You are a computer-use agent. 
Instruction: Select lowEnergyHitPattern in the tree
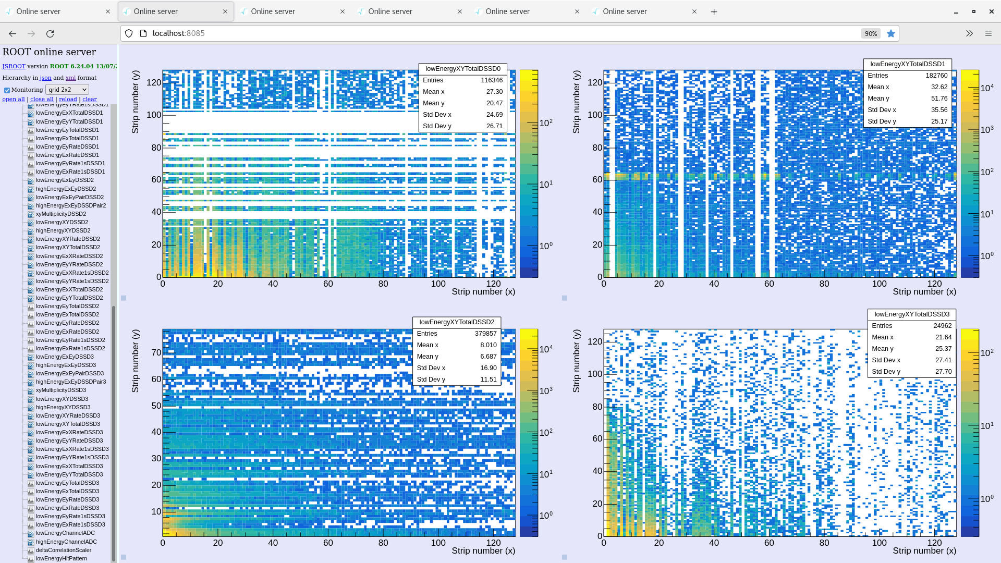61,558
